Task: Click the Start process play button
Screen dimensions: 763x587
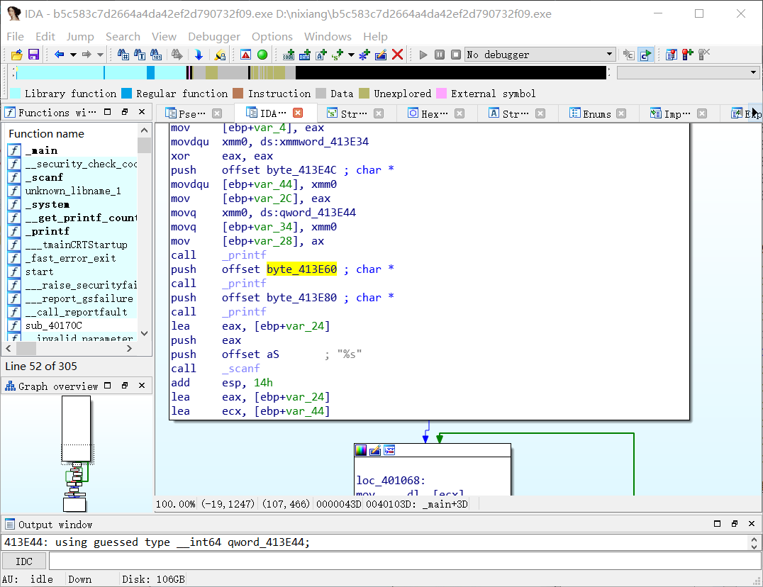Action: tap(424, 55)
